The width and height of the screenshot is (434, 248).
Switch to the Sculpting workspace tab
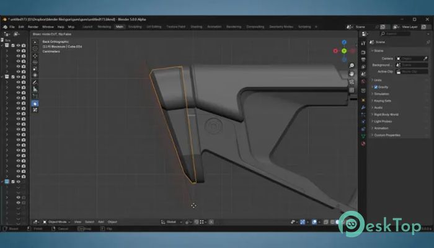(x=135, y=27)
